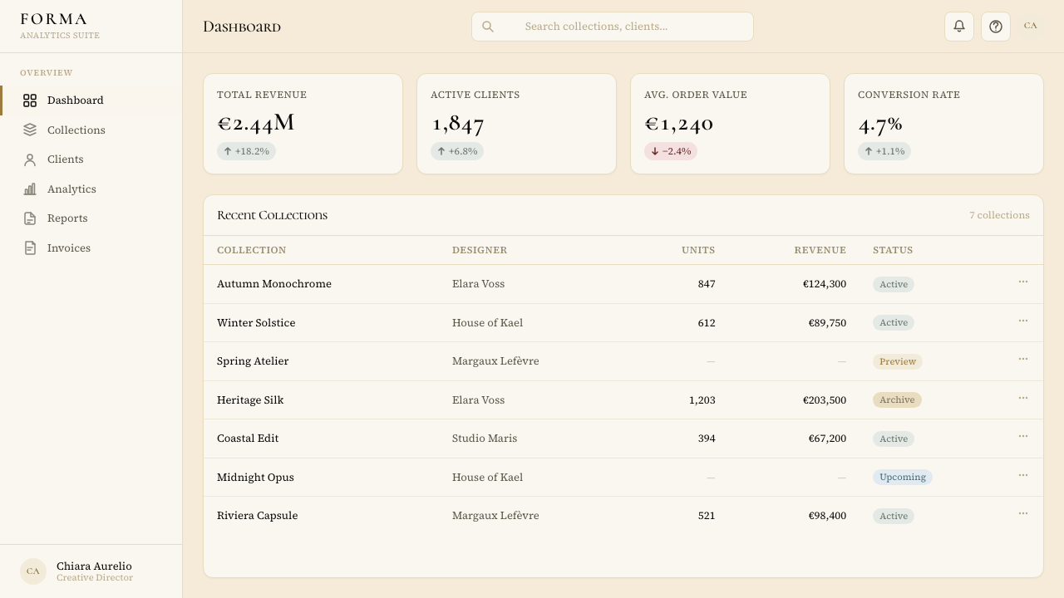Click the Invoices file icon
This screenshot has height=598, width=1064.
[30, 248]
